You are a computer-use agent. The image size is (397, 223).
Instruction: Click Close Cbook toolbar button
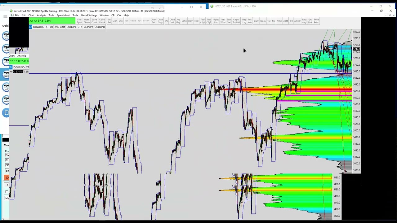click(x=102, y=21)
